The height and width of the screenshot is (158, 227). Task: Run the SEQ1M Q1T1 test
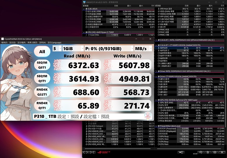pos(42,78)
